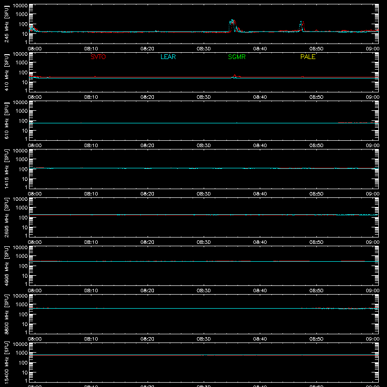The width and height of the screenshot is (387, 387).
Task: Click the 1000 tick label on 15400 MHz axis
Action: pos(22,353)
